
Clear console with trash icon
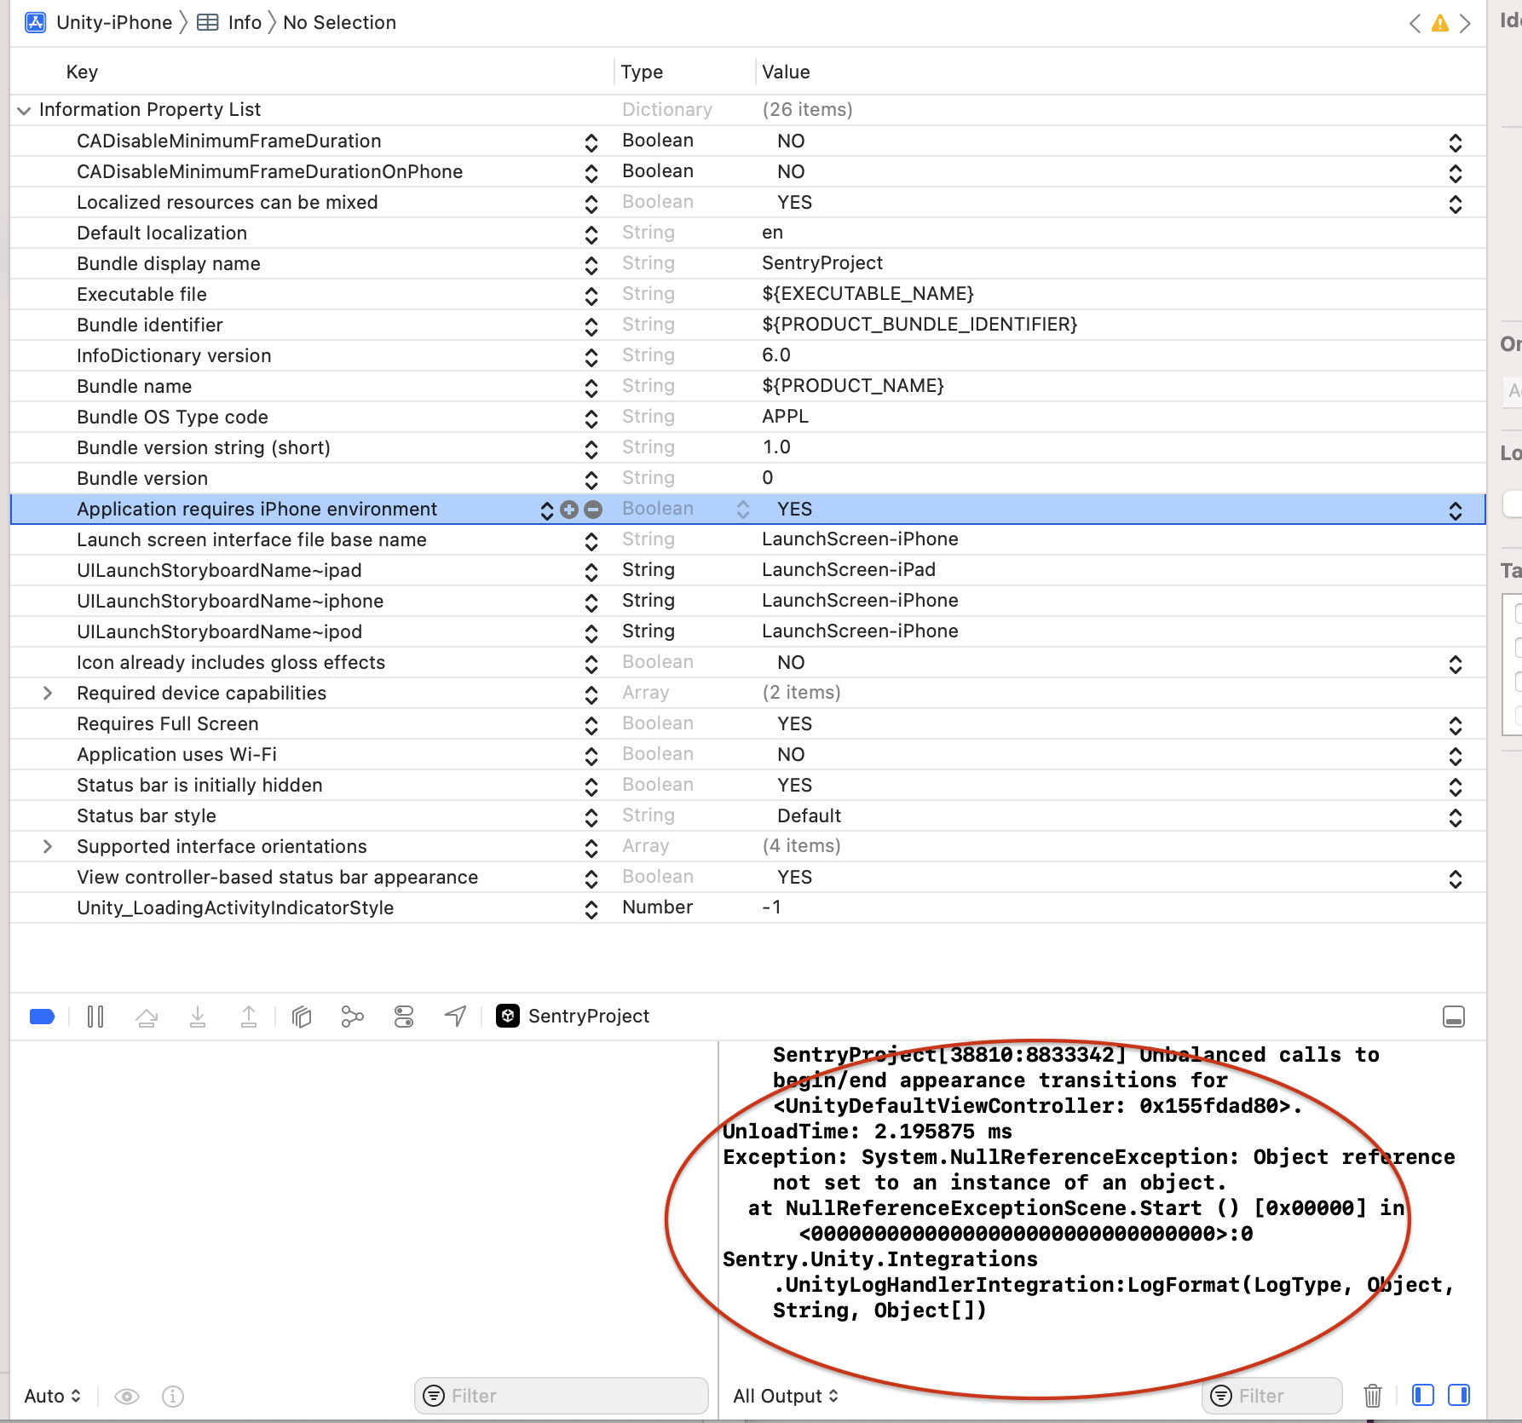click(1373, 1396)
